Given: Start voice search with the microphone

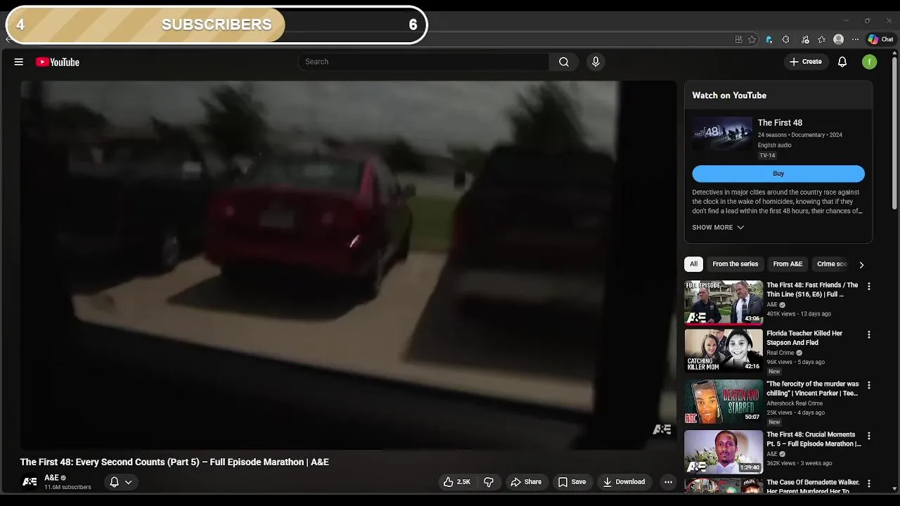Looking at the screenshot, I should 596,62.
